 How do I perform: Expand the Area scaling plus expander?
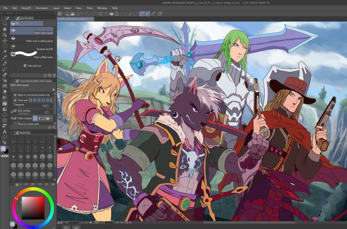pos(12,112)
